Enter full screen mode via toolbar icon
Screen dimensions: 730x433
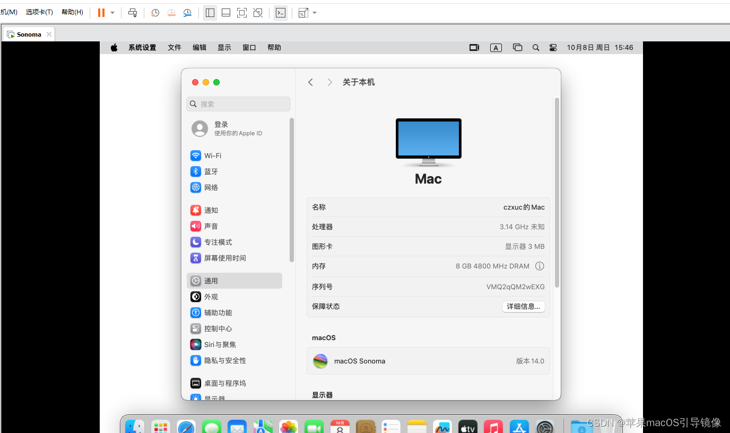click(242, 13)
